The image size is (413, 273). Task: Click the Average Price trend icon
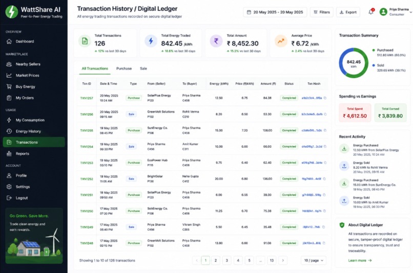[281, 41]
